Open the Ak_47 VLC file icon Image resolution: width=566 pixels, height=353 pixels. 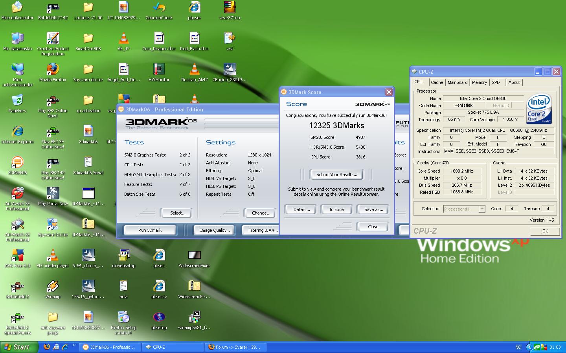(x=123, y=41)
